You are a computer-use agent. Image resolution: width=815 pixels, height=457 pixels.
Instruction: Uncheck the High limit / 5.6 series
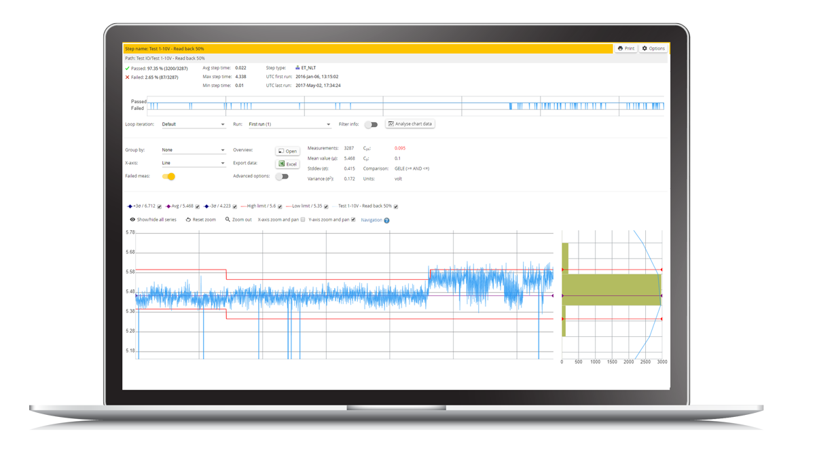click(280, 206)
